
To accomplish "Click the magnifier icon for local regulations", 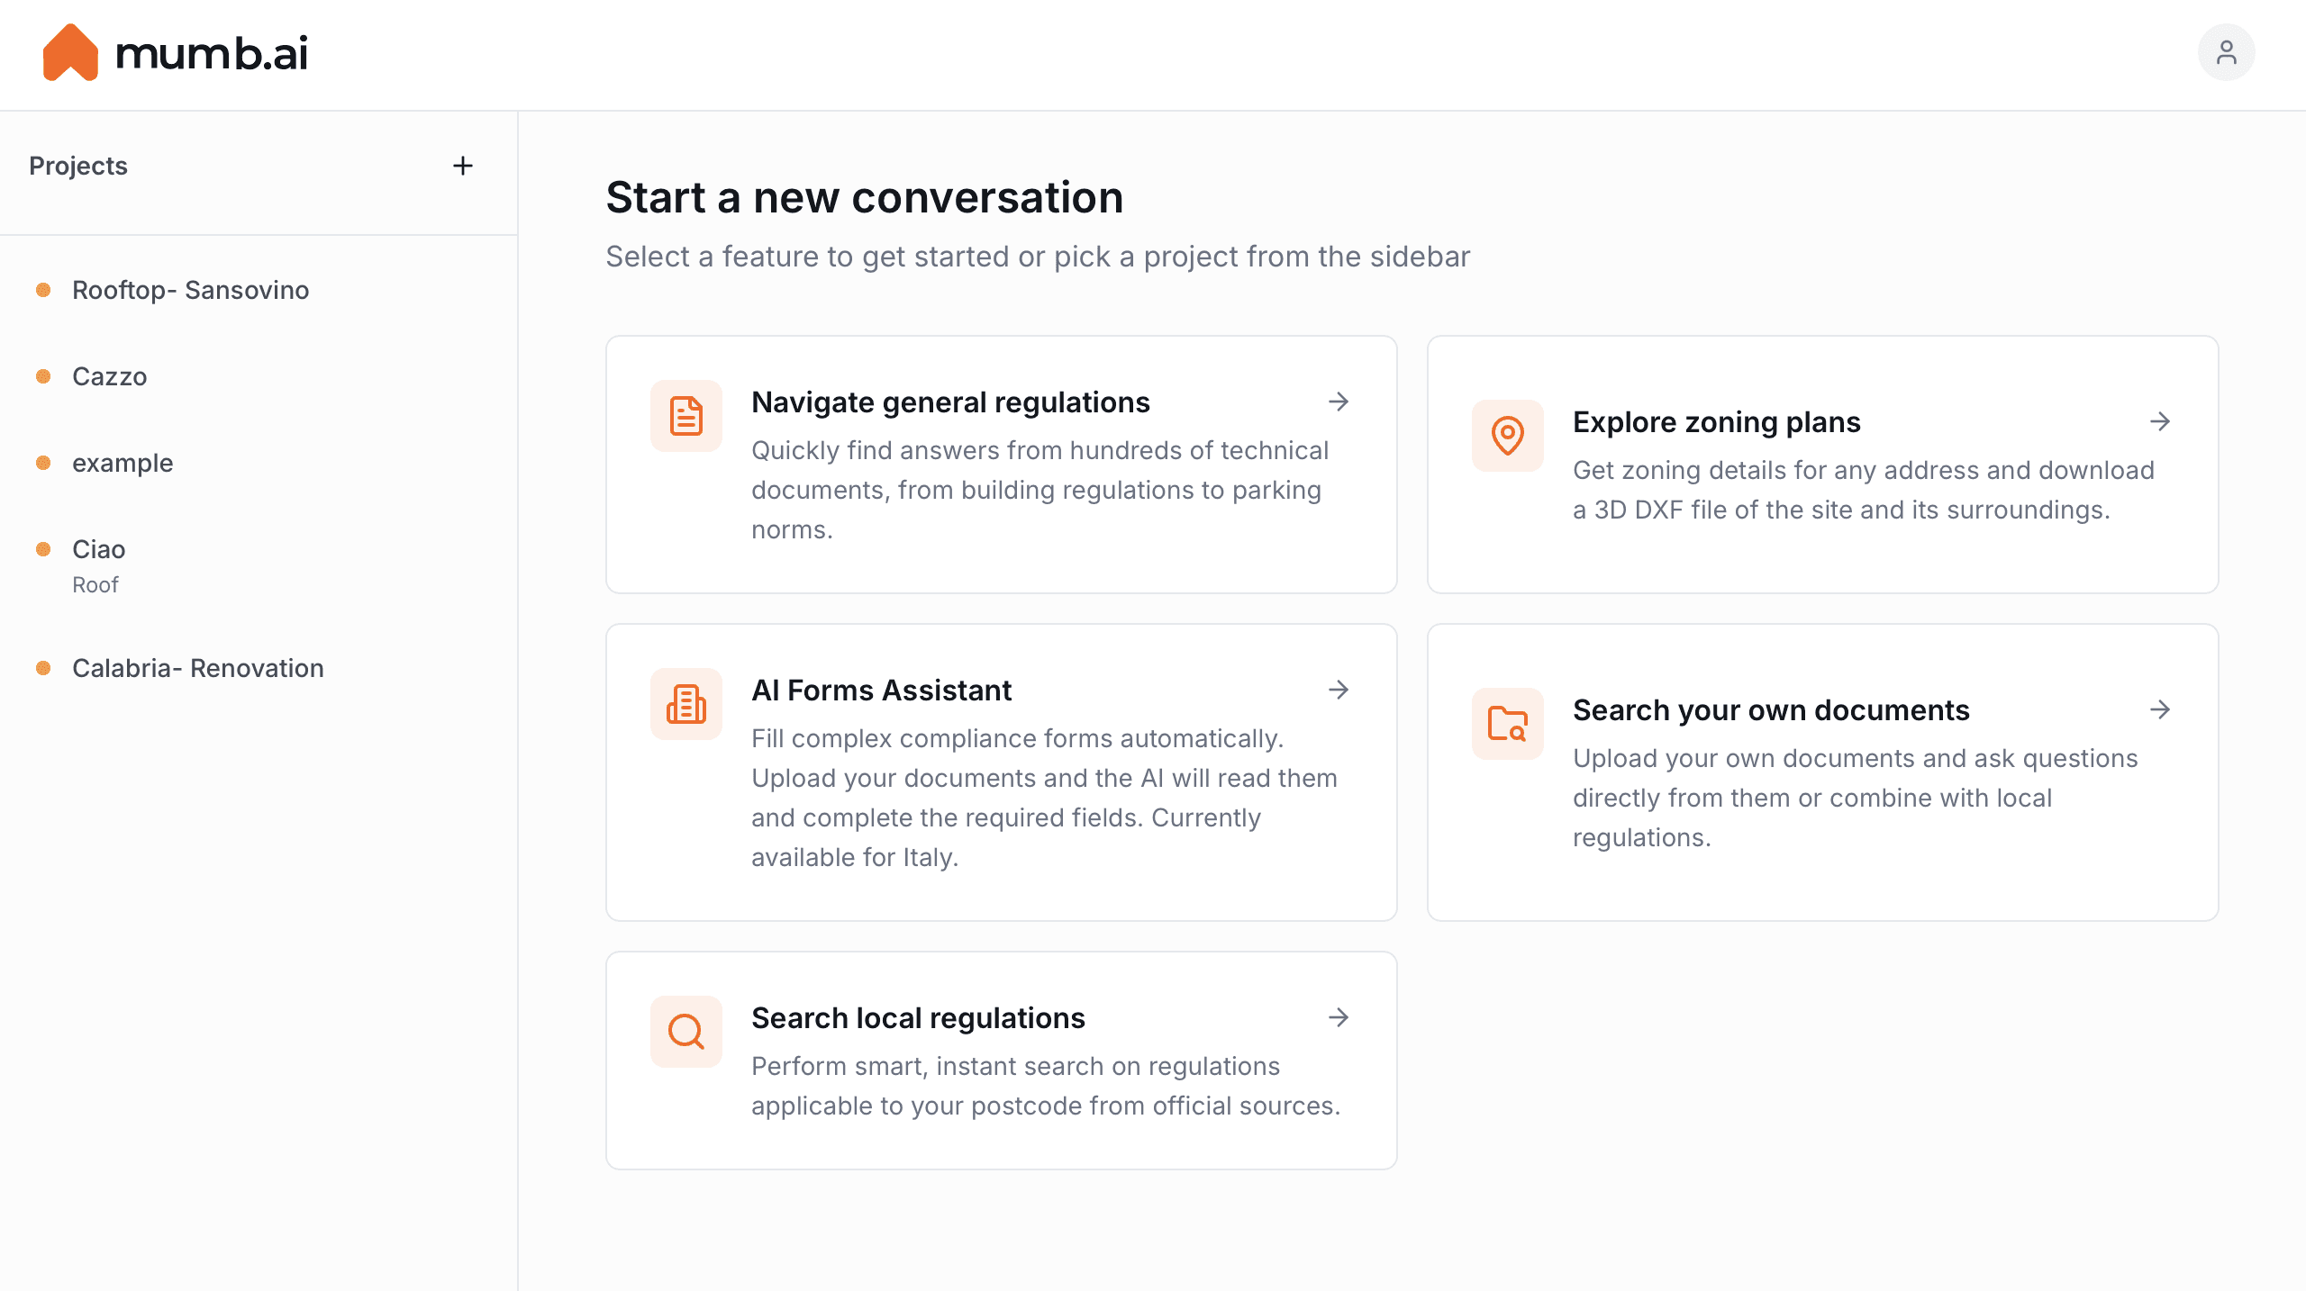I will [685, 1032].
